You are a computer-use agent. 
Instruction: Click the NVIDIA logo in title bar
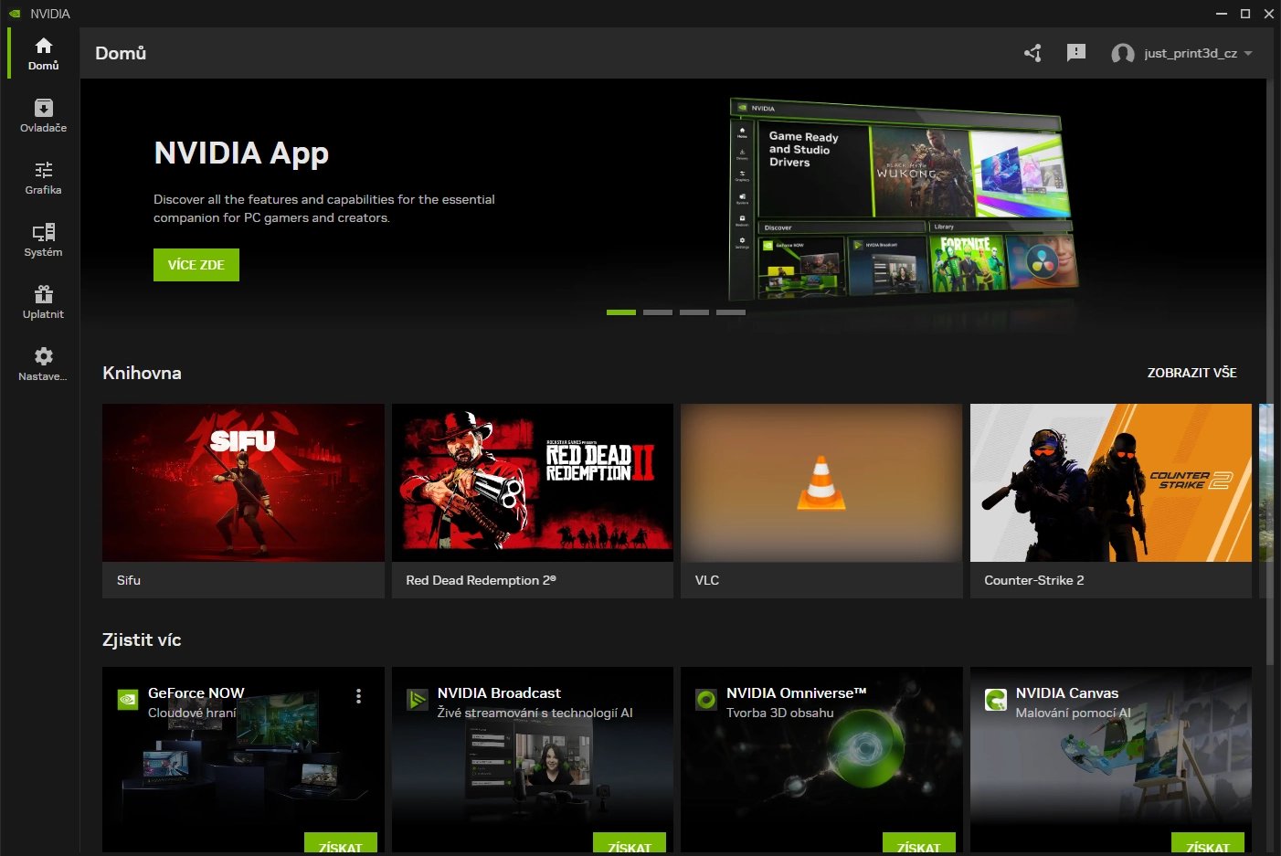(14, 14)
